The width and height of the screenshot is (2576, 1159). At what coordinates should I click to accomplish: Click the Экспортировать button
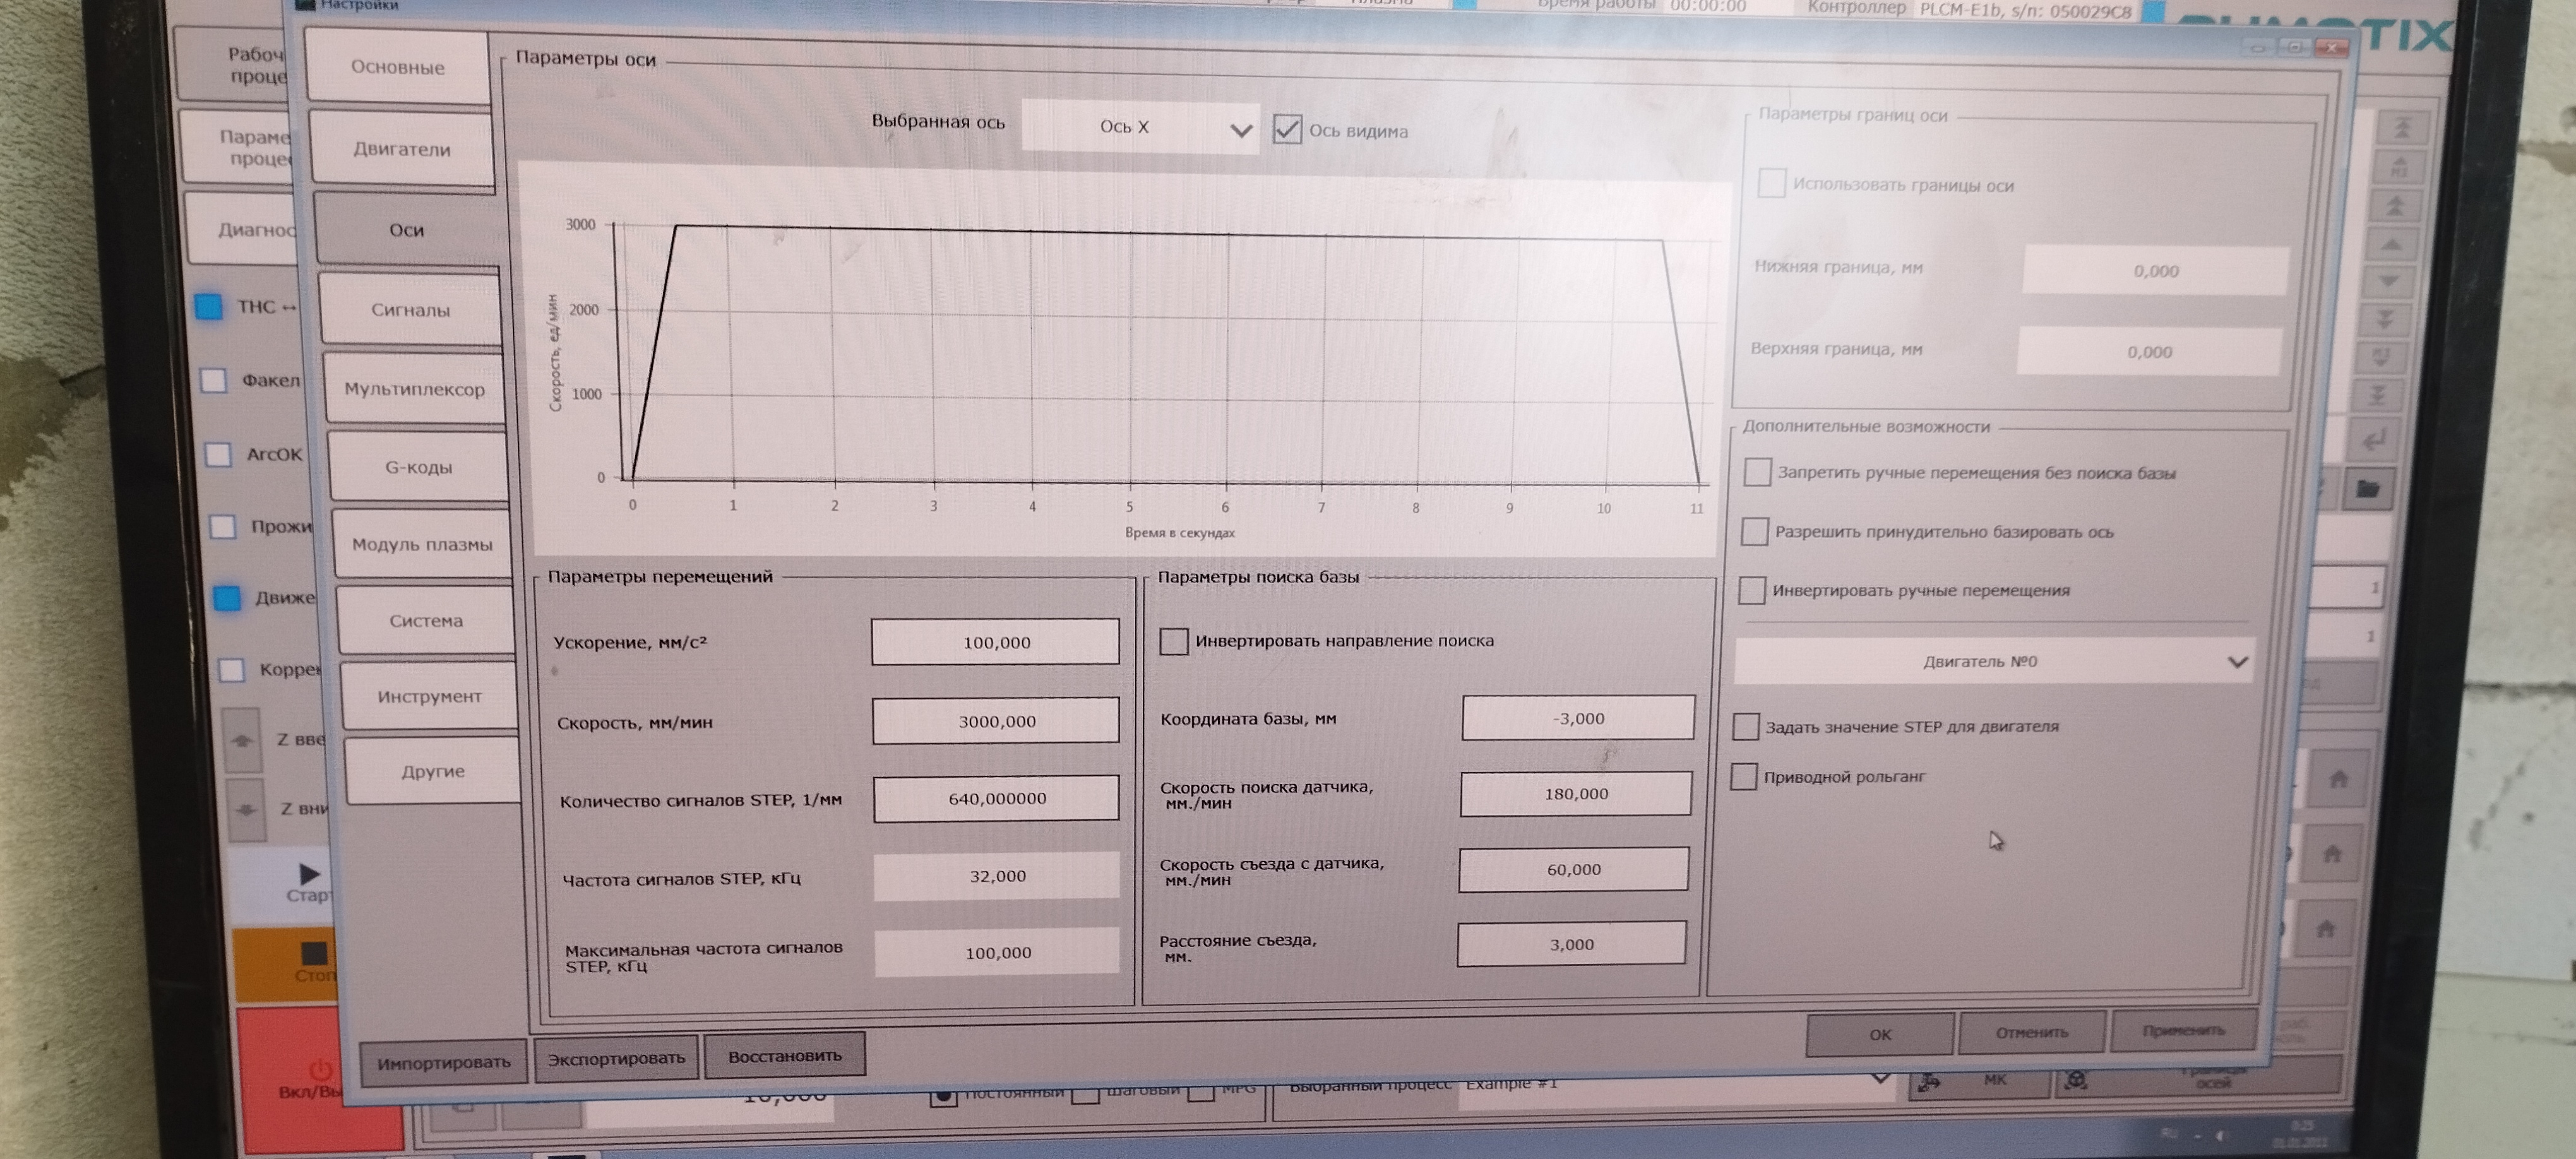pos(616,1058)
